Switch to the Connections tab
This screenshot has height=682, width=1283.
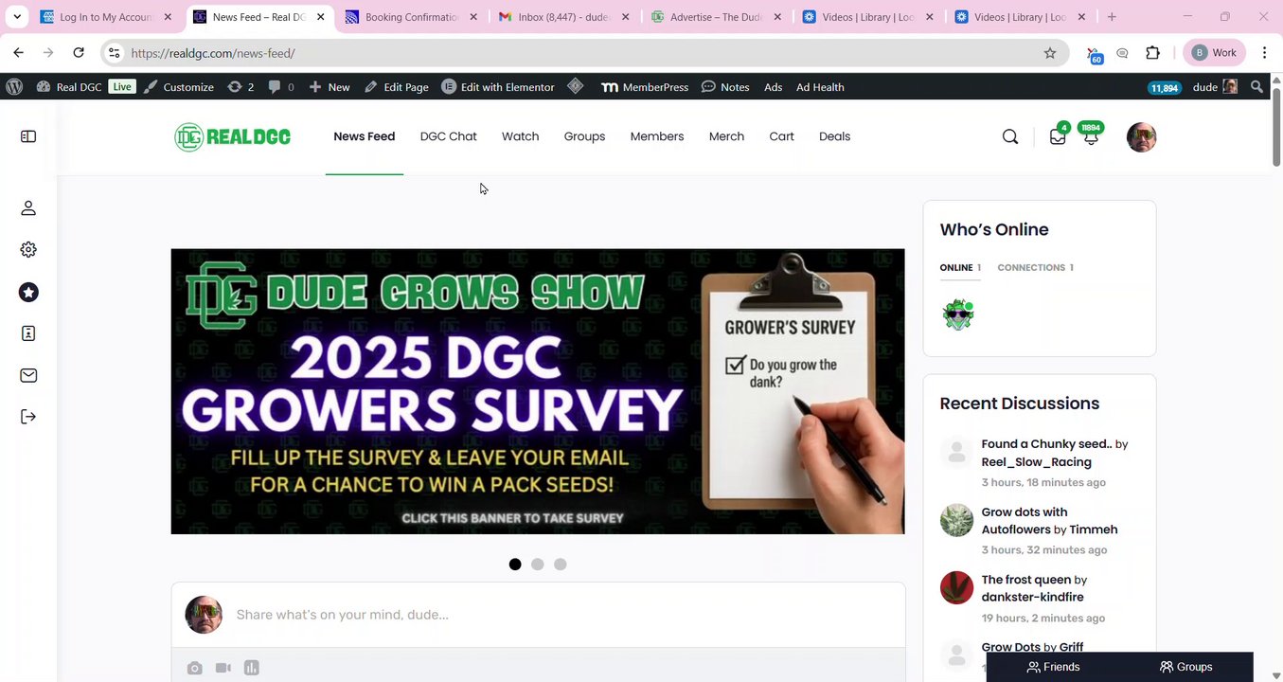pos(1035,267)
